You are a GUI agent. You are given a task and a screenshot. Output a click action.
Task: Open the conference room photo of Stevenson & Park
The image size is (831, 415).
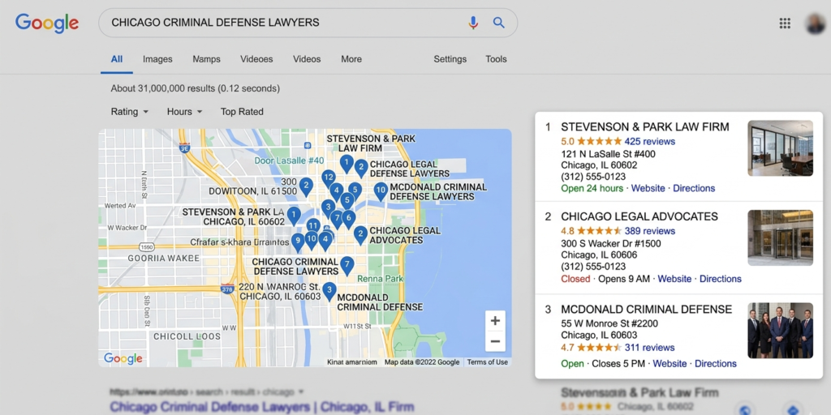780,148
